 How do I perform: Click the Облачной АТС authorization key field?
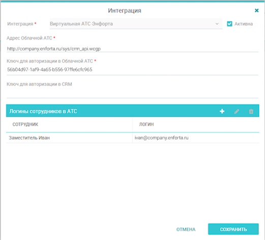coord(132,70)
